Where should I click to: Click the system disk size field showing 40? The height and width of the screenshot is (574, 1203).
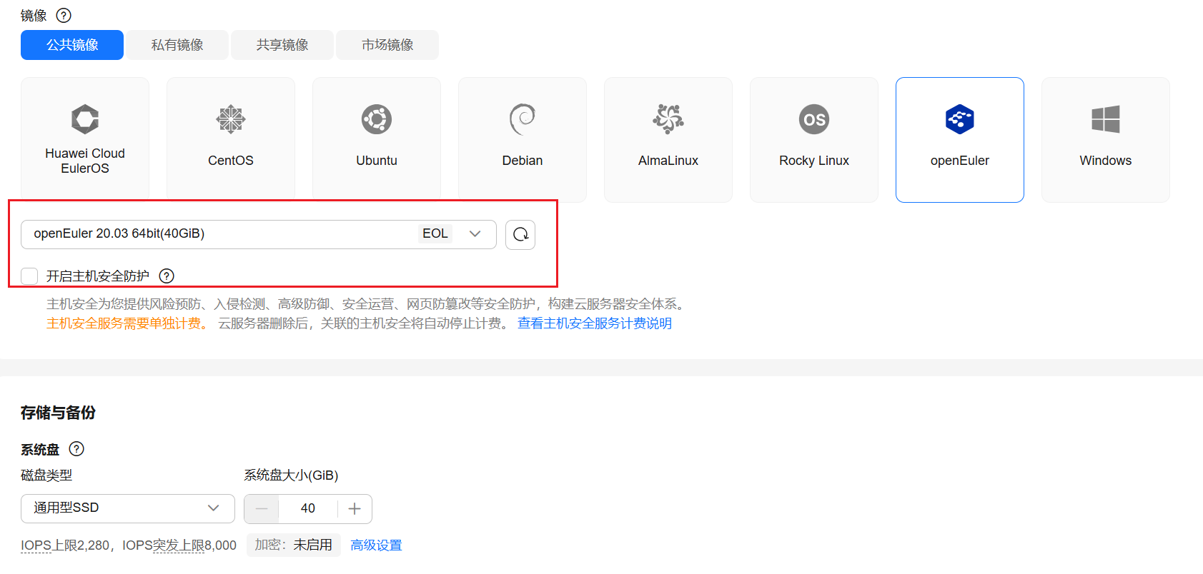click(308, 509)
